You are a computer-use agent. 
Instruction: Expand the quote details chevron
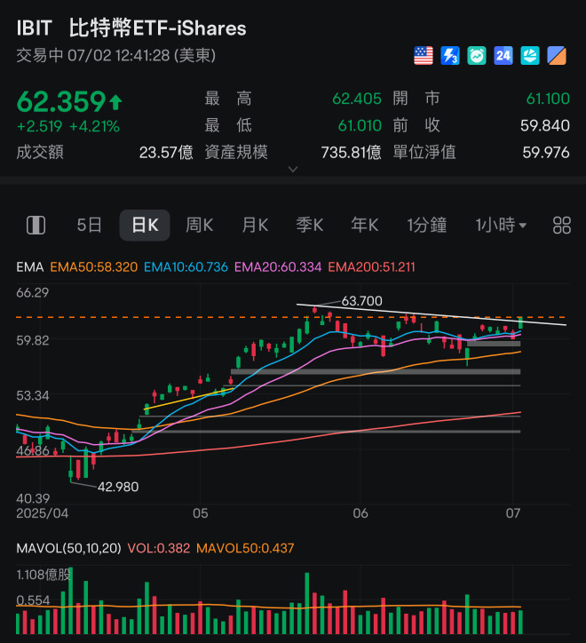293,169
